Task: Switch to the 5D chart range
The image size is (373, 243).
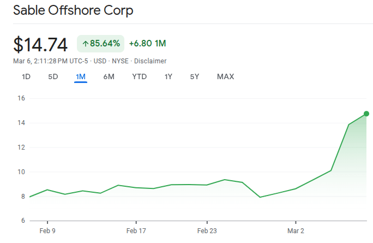Action: 53,76
